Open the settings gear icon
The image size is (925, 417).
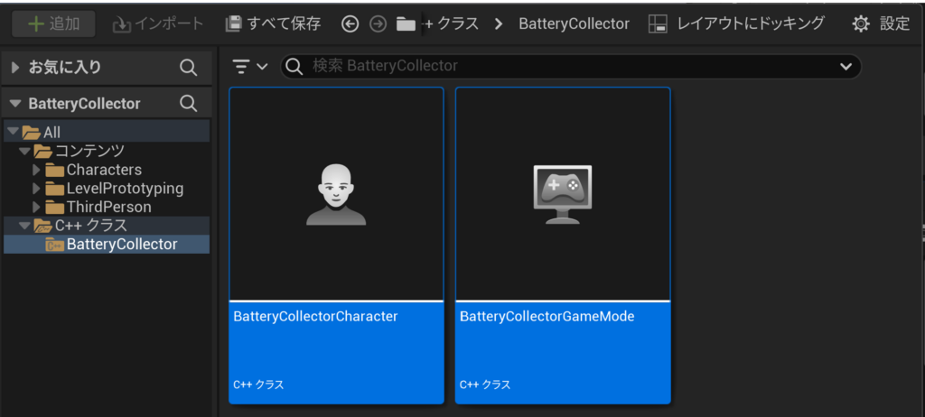pos(860,24)
